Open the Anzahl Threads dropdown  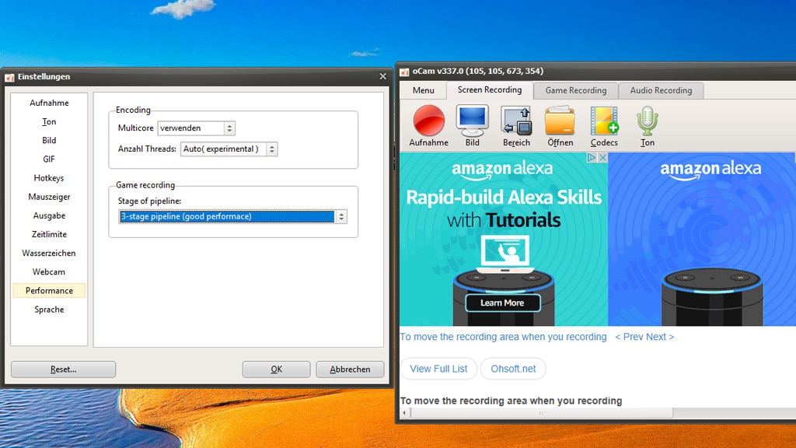click(x=272, y=149)
